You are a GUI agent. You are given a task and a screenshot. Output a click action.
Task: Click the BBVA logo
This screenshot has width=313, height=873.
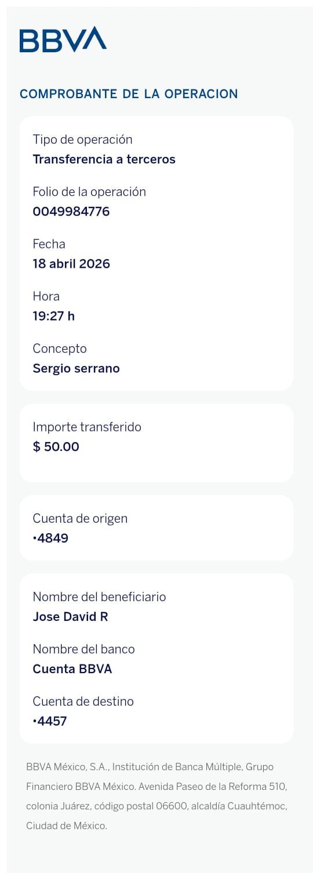[x=63, y=39]
